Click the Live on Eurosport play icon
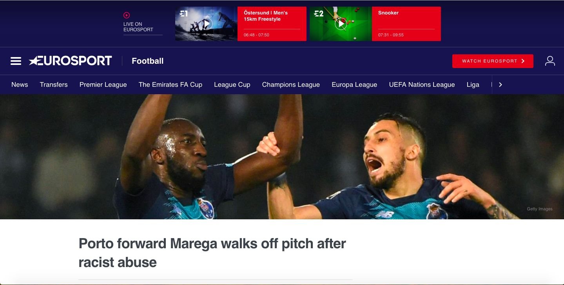The image size is (564, 285). [127, 15]
